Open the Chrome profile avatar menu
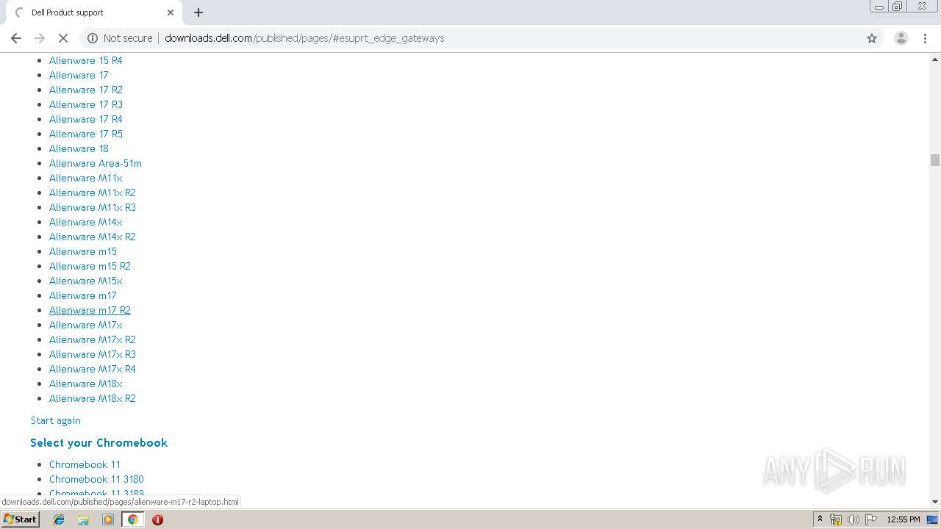The image size is (941, 529). pos(901,38)
